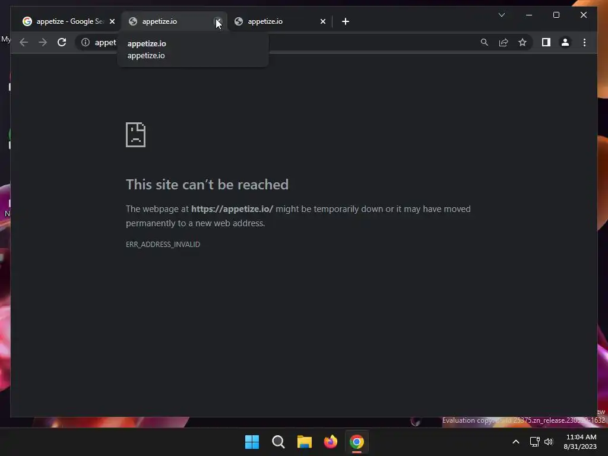The image size is (608, 456).
Task: Open the clock showing 11:04 AM
Action: (580, 442)
